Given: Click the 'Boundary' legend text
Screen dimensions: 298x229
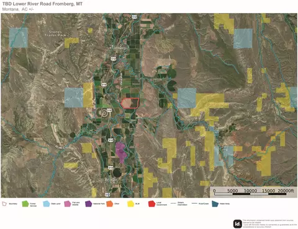Looking at the screenshot, I should click(x=13, y=204).
